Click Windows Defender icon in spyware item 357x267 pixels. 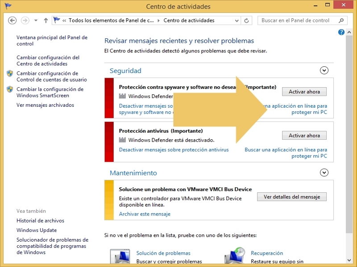(x=122, y=96)
